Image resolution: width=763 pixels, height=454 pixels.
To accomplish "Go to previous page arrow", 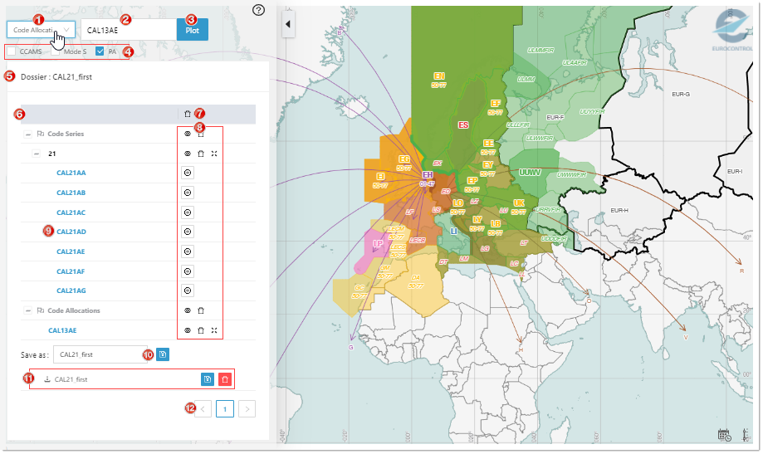I will [203, 409].
